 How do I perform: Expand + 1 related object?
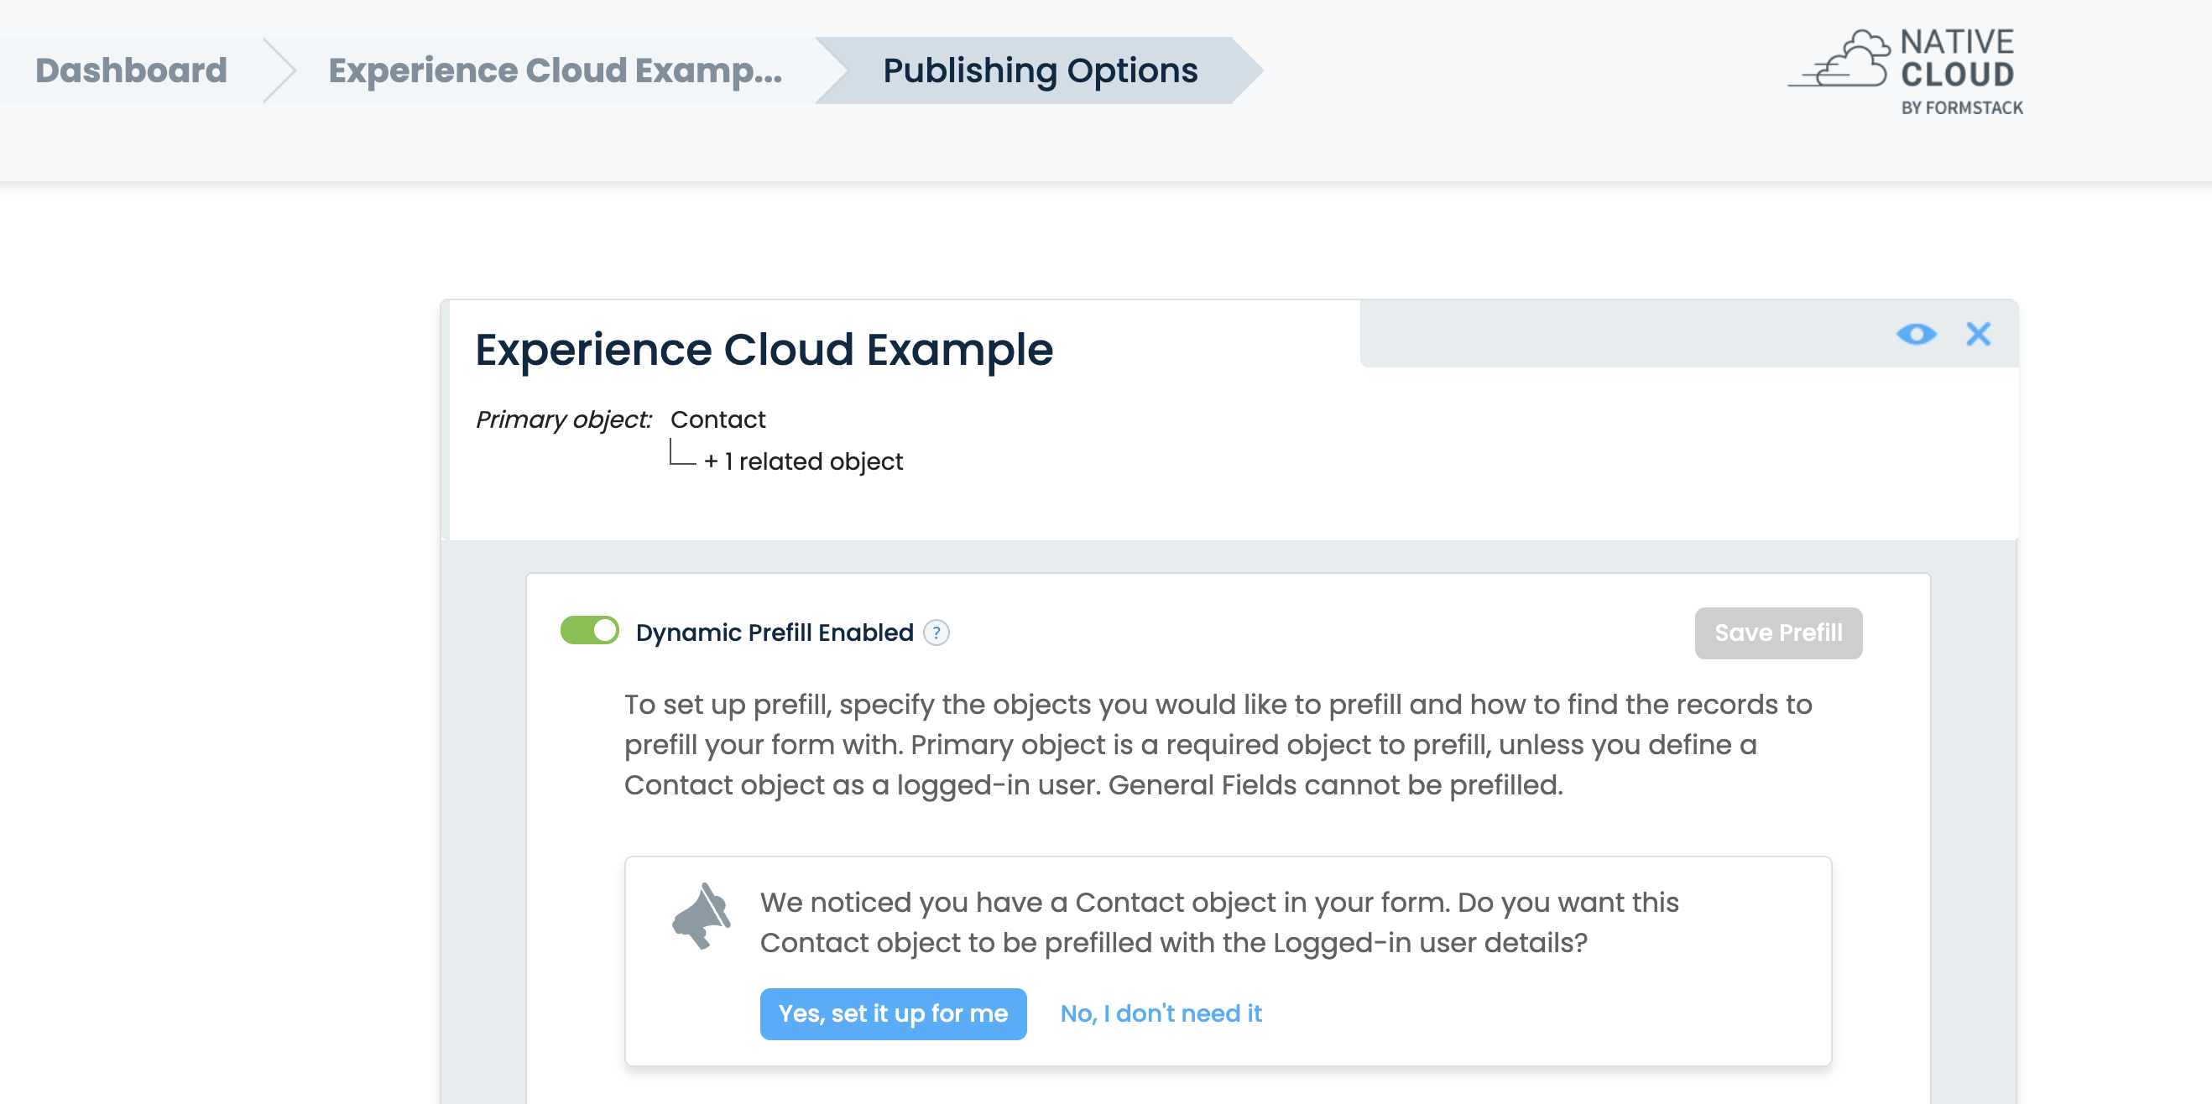pos(803,462)
